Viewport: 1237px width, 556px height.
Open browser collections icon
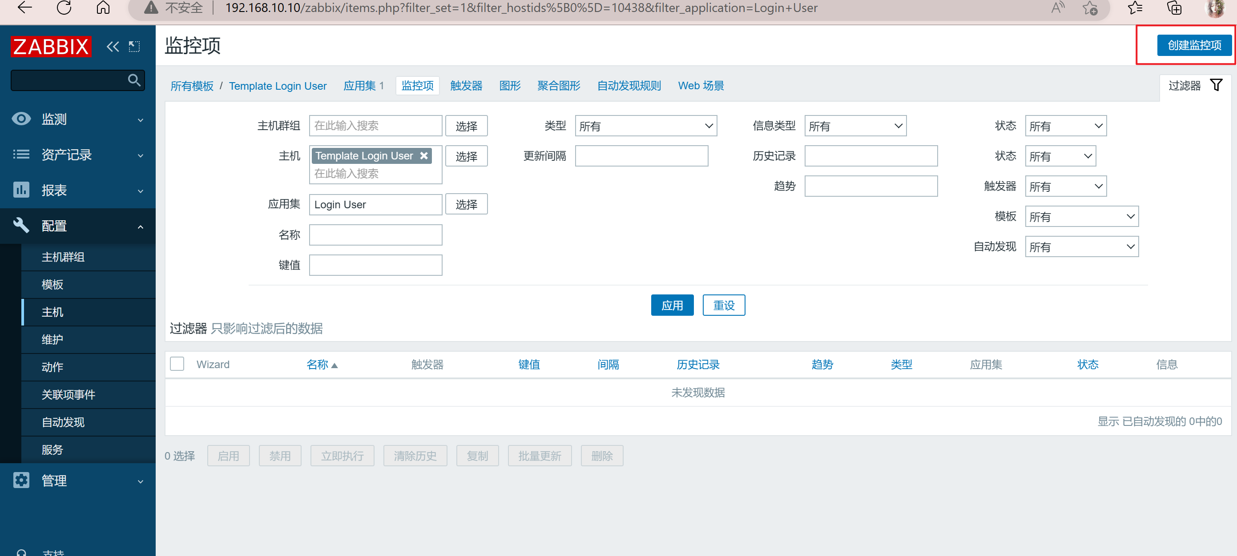[1174, 8]
